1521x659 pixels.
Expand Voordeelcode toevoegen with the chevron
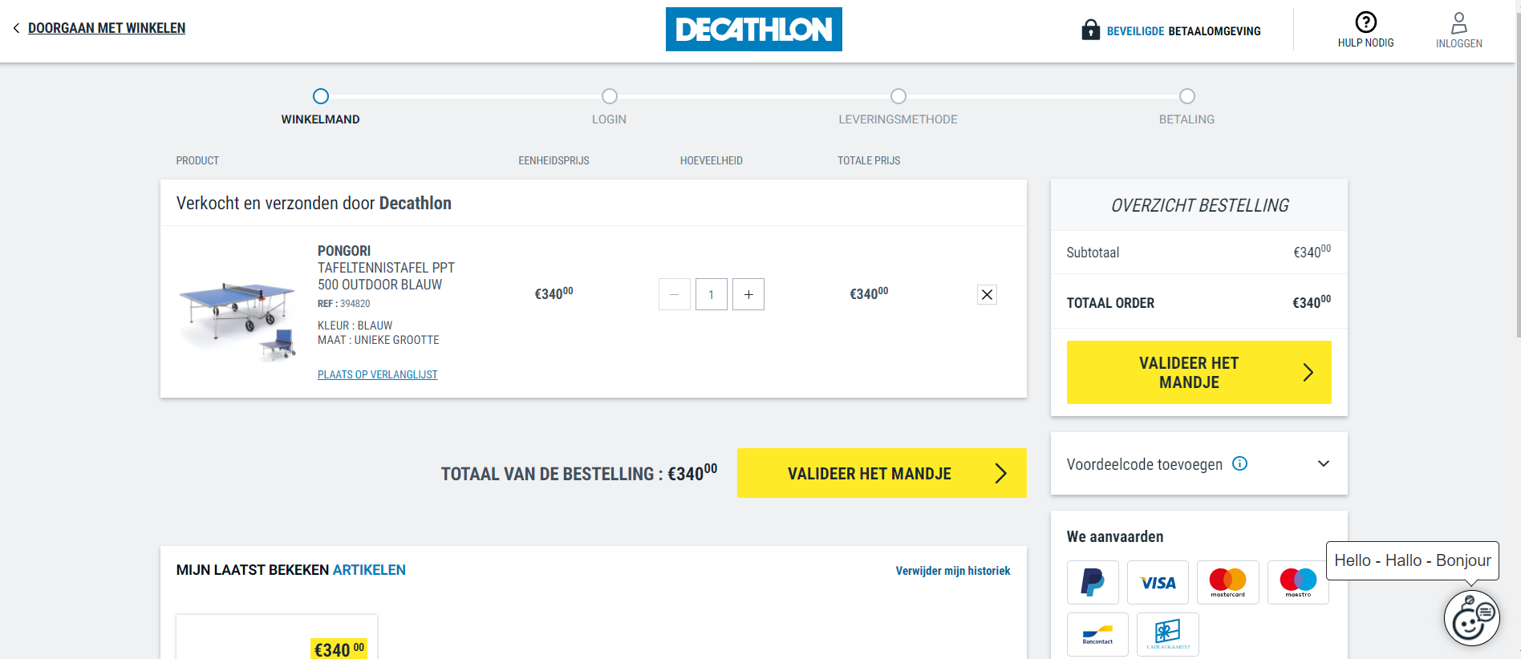coord(1324,463)
